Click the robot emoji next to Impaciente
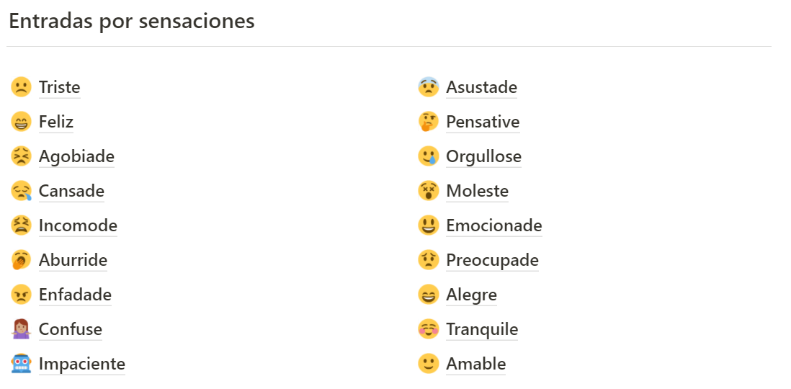This screenshot has width=791, height=389. pyautogui.click(x=21, y=364)
